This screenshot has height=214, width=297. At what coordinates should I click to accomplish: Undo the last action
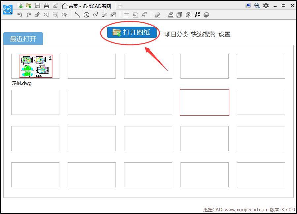click(x=19, y=15)
